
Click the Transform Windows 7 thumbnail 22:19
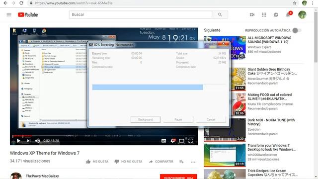coord(225,155)
